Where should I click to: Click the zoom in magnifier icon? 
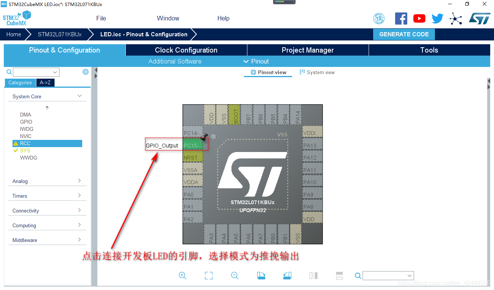pos(183,276)
